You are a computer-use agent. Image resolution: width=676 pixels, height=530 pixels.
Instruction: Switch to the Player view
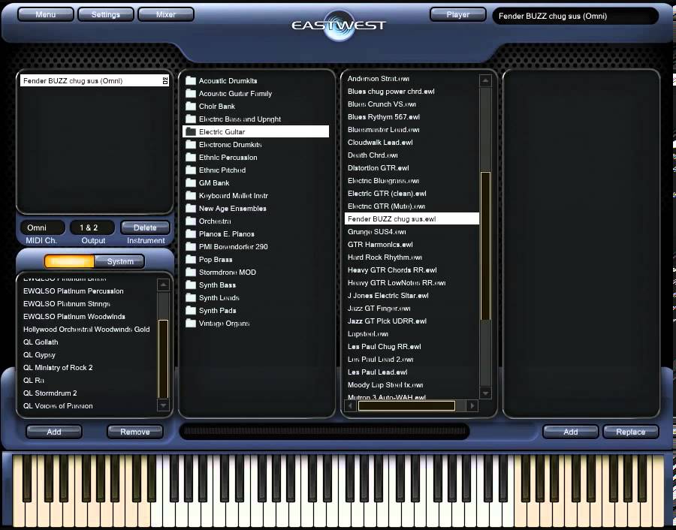point(458,14)
